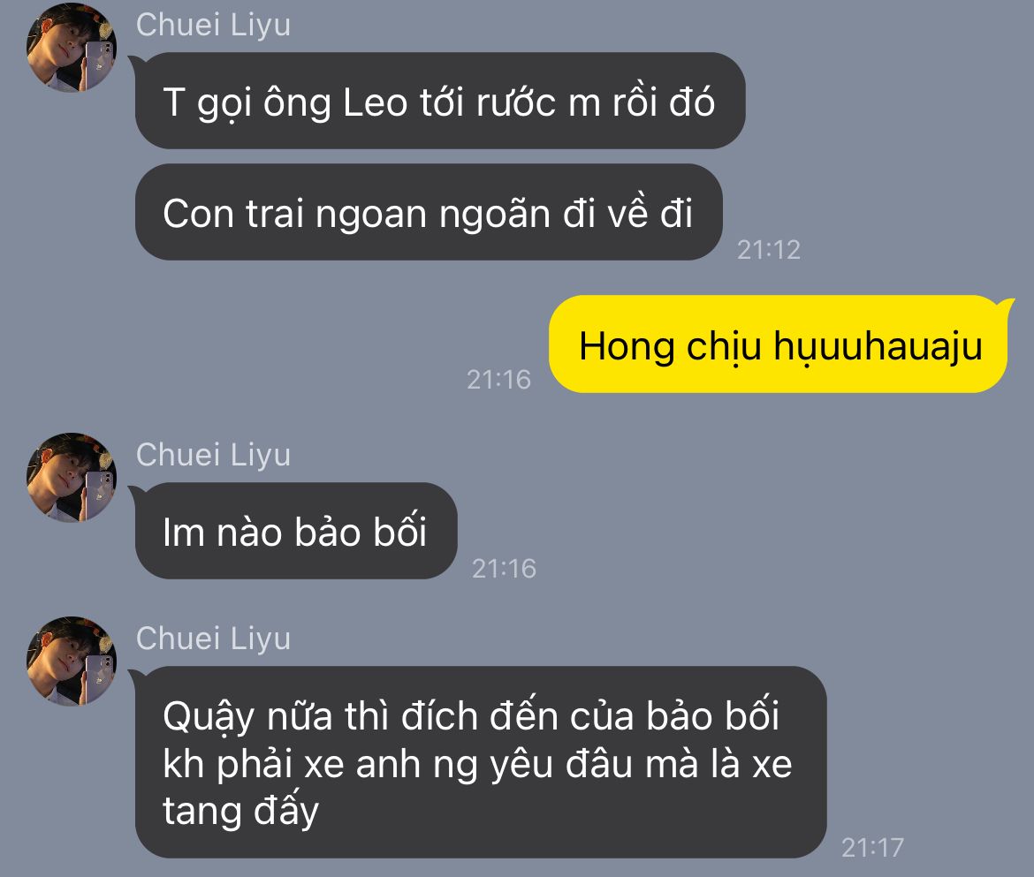
Task: Click the word 'Leo' in the first message
Action: [x=376, y=102]
